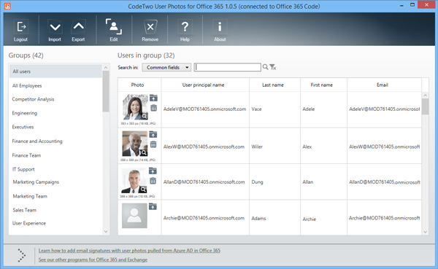Upload photo for Archie user
Image resolution: width=438 pixels, height=269 pixels.
[x=153, y=206]
